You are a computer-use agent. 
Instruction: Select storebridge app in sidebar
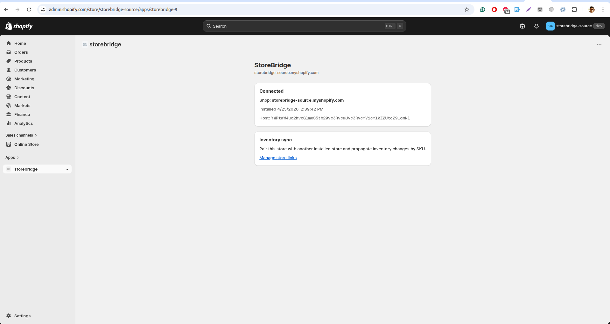[x=37, y=169]
